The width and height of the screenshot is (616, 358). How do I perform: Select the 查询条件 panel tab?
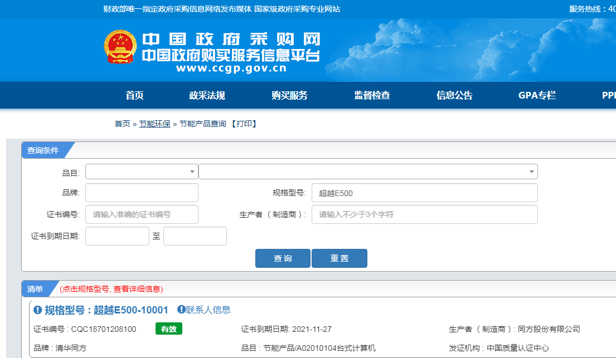[x=43, y=150]
